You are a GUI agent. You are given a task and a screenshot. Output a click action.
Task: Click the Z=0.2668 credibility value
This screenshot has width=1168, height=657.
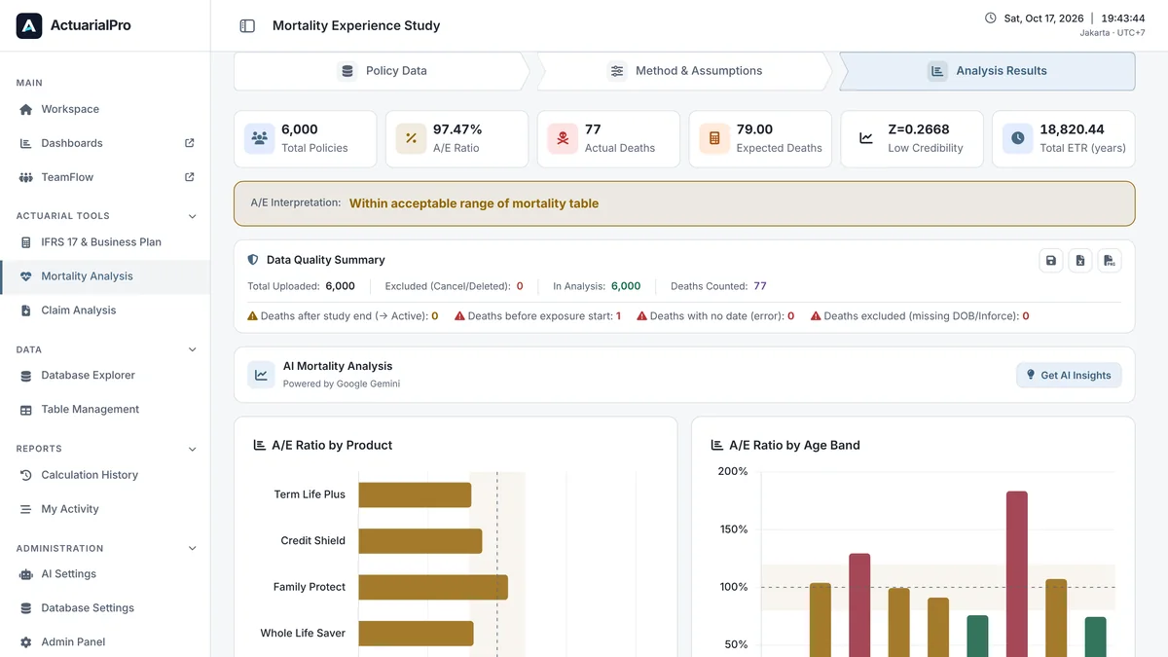coord(919,129)
